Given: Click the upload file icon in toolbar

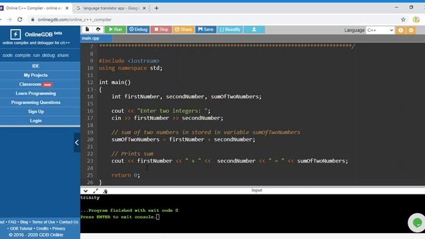Looking at the screenshot, I should pos(98,29).
